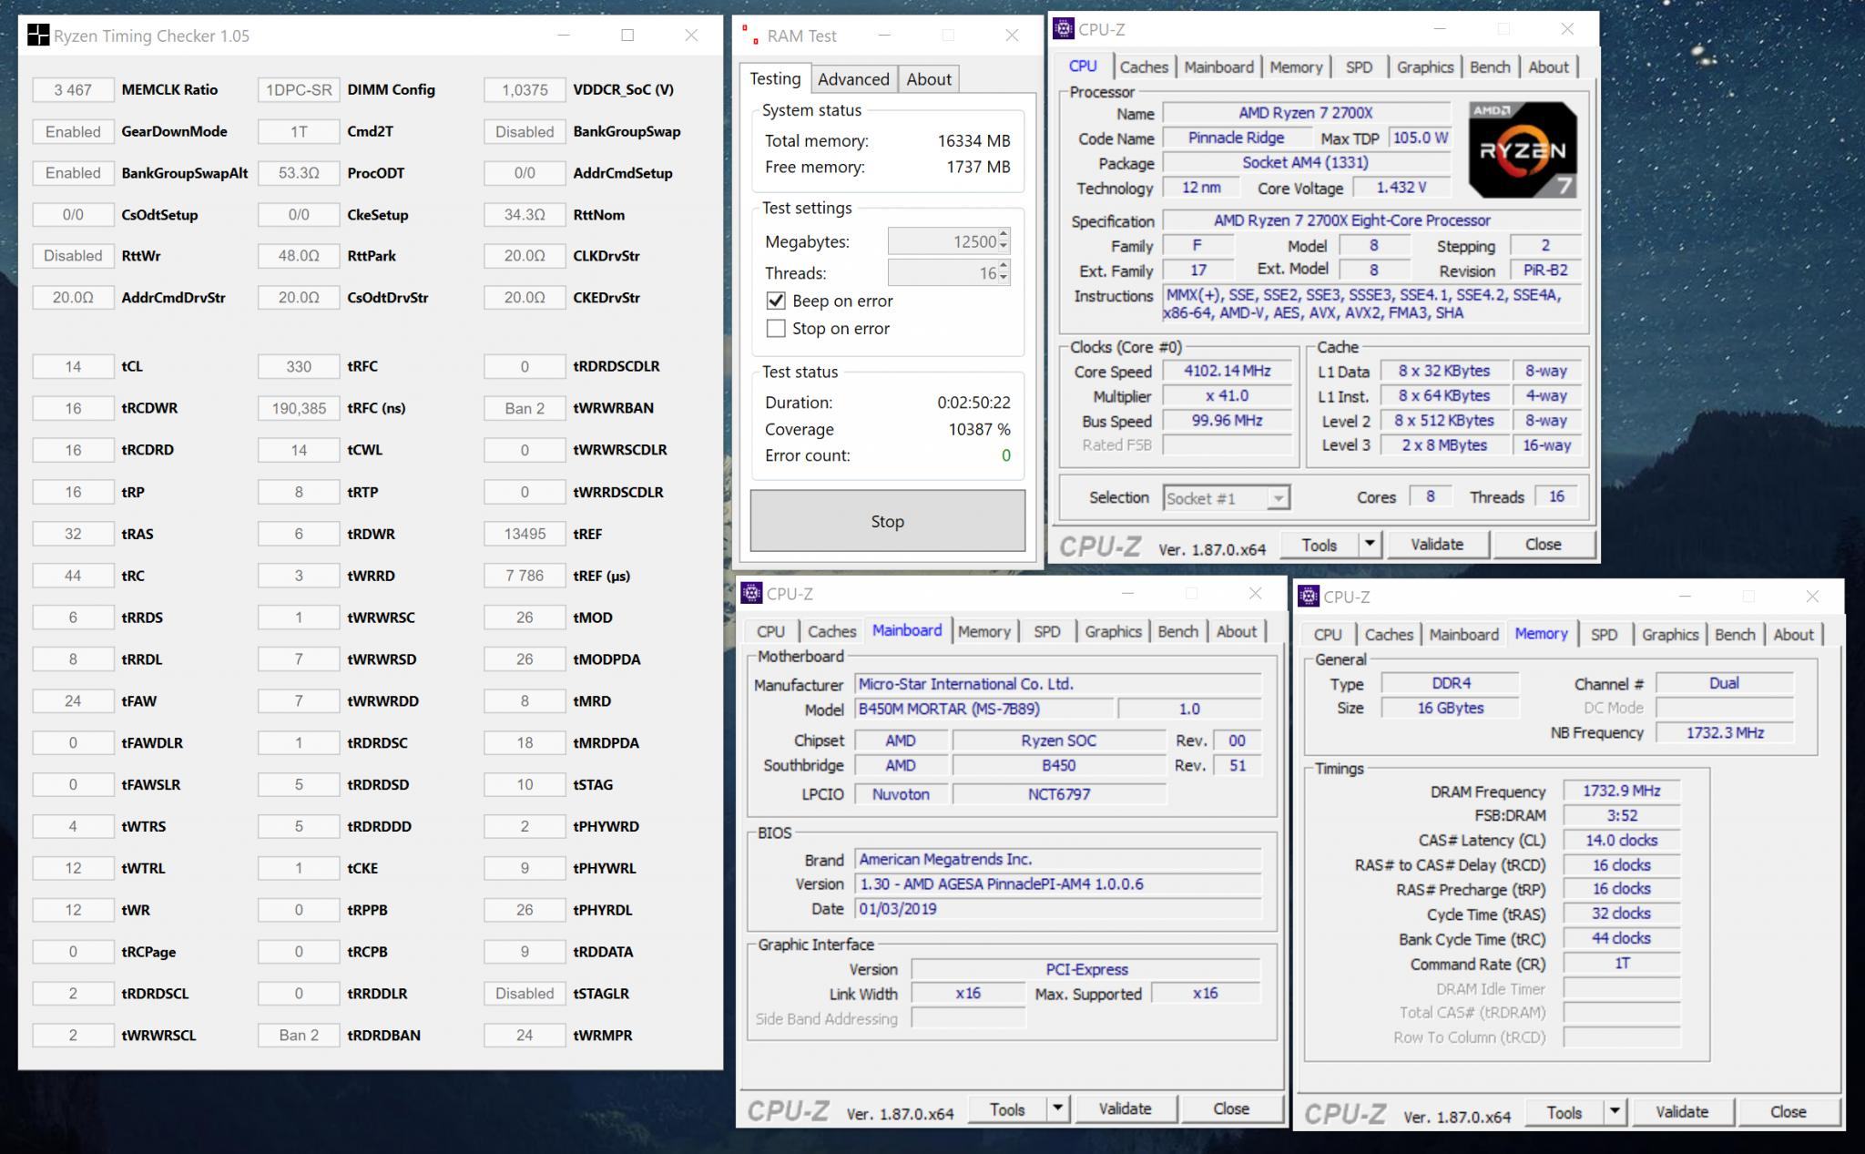The image size is (1865, 1154).
Task: Click the tREF value 13495
Action: [x=525, y=534]
